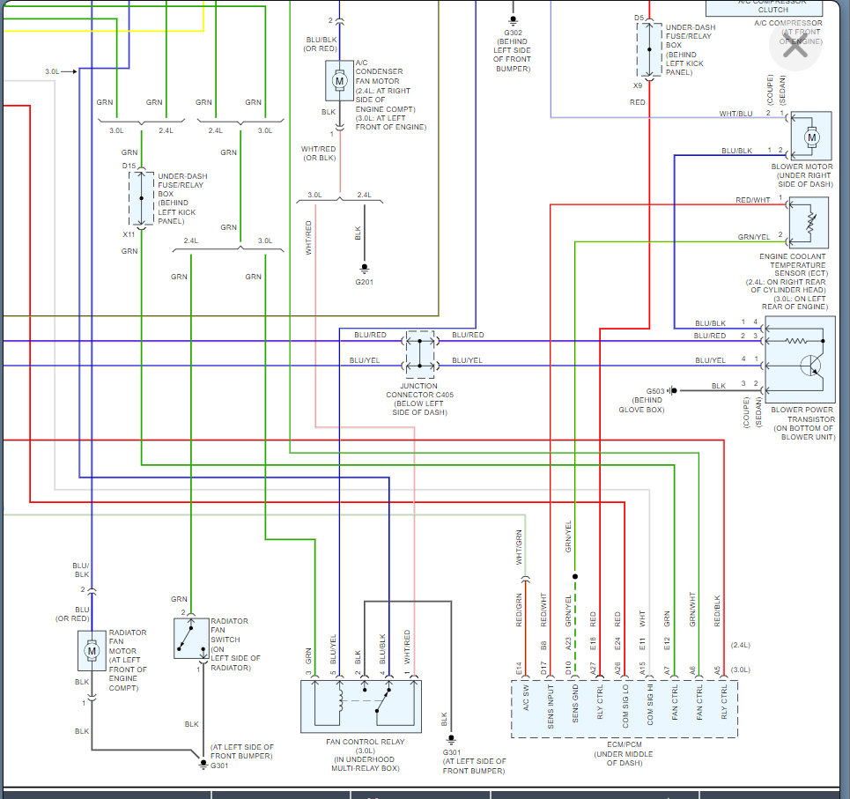Image resolution: width=850 pixels, height=799 pixels.
Task: Click the G201 ground symbol
Action: [x=365, y=269]
